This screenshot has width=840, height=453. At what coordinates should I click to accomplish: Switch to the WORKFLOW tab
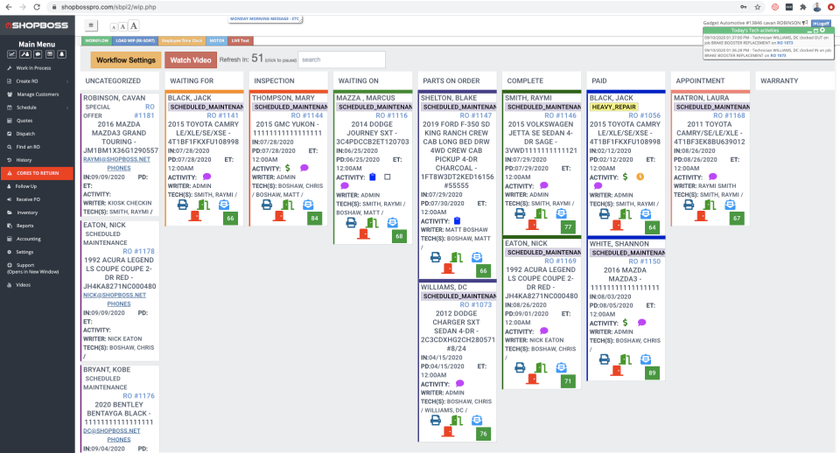(97, 41)
